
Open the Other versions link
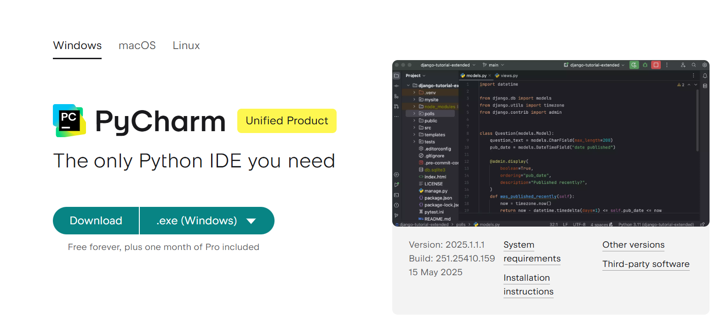634,245
